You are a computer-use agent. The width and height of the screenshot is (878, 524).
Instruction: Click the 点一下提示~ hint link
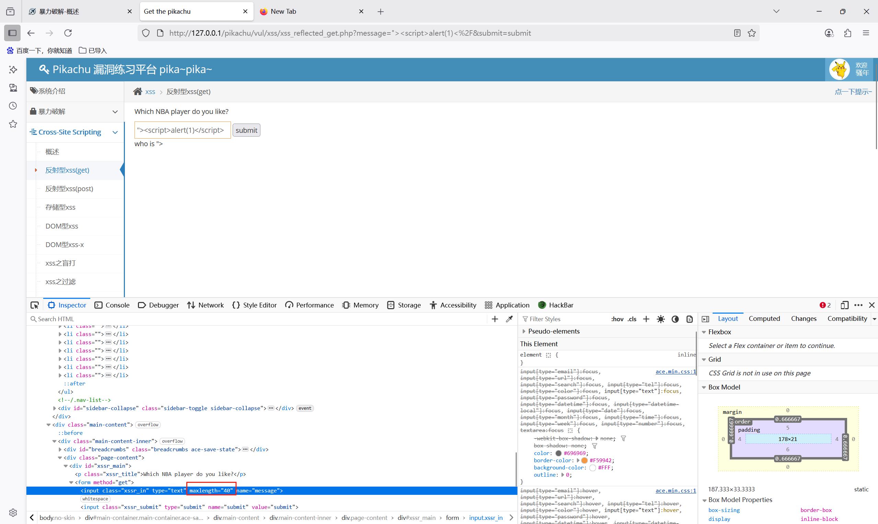pos(853,92)
